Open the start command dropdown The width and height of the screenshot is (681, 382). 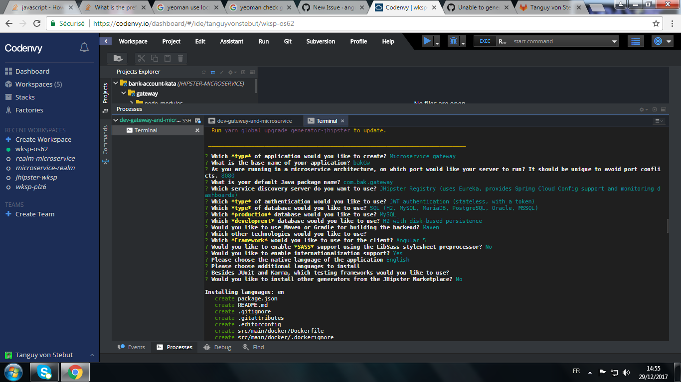(x=614, y=41)
